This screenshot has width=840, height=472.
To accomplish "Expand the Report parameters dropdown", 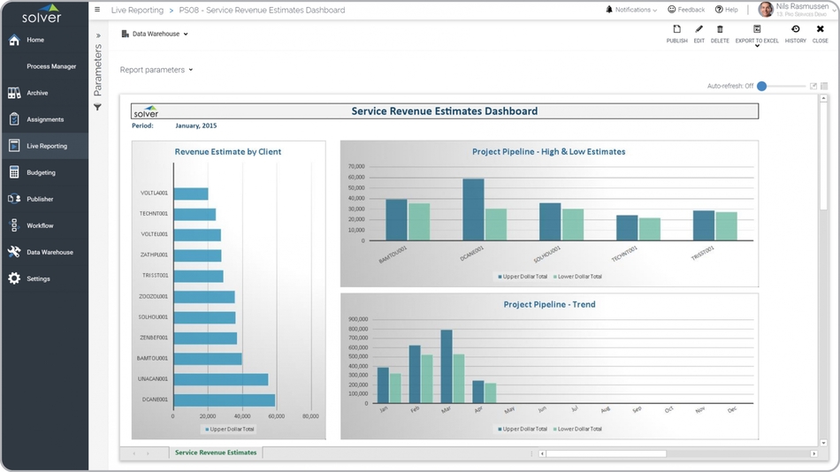I will coord(157,70).
